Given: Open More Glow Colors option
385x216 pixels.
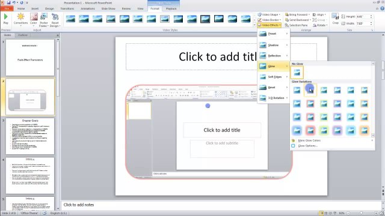Looking at the screenshot, I should [333, 140].
